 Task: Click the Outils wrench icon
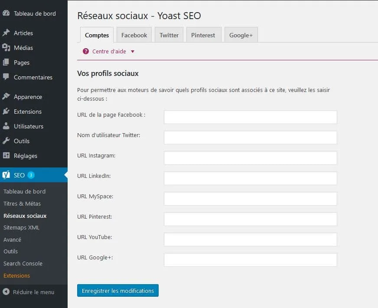6,141
